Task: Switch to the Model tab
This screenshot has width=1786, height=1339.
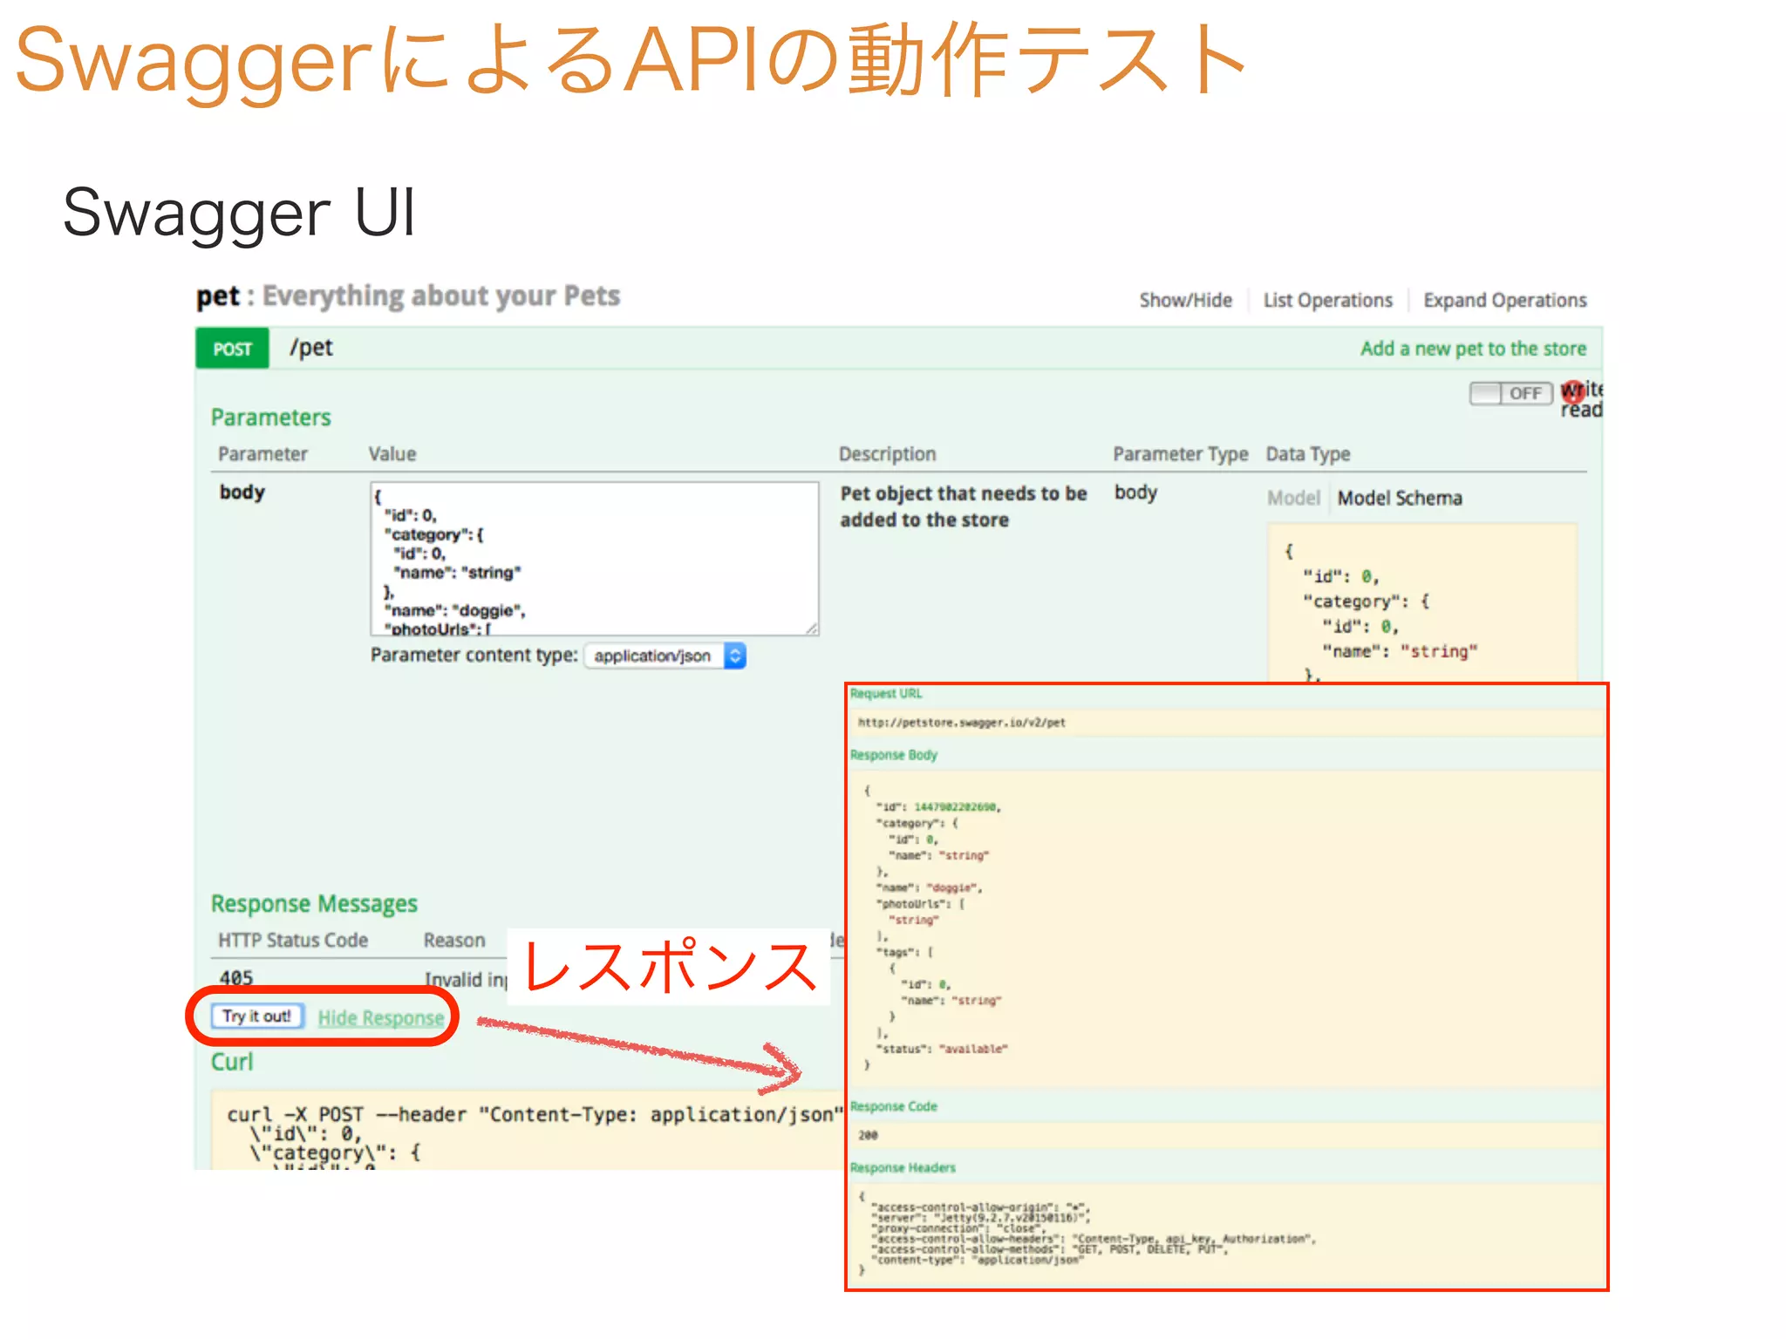Action: (x=1293, y=498)
